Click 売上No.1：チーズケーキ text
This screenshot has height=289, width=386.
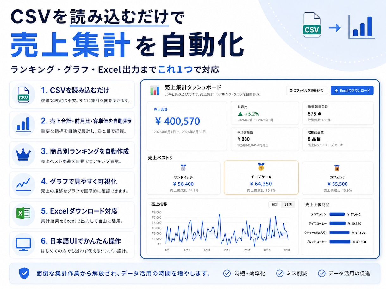click(325, 145)
